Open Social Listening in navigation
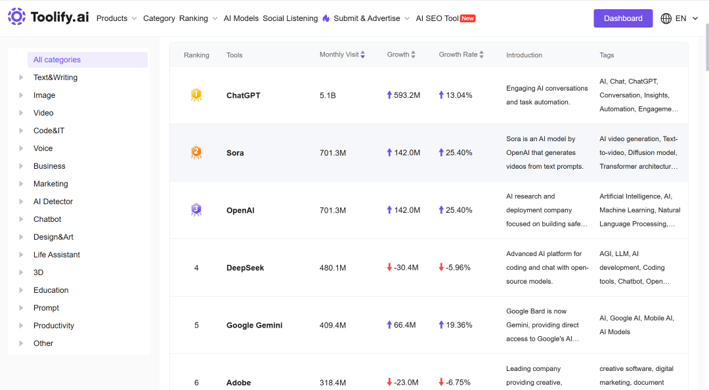Screen dimensions: 709x390 (290, 18)
